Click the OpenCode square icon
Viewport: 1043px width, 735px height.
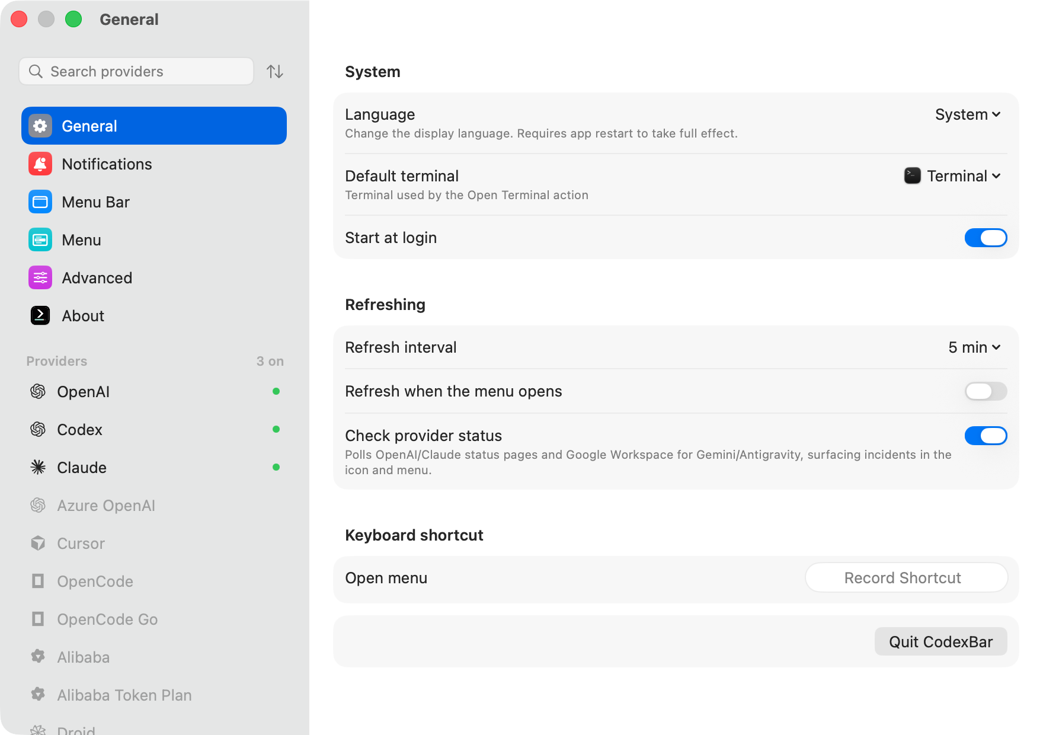tap(38, 581)
